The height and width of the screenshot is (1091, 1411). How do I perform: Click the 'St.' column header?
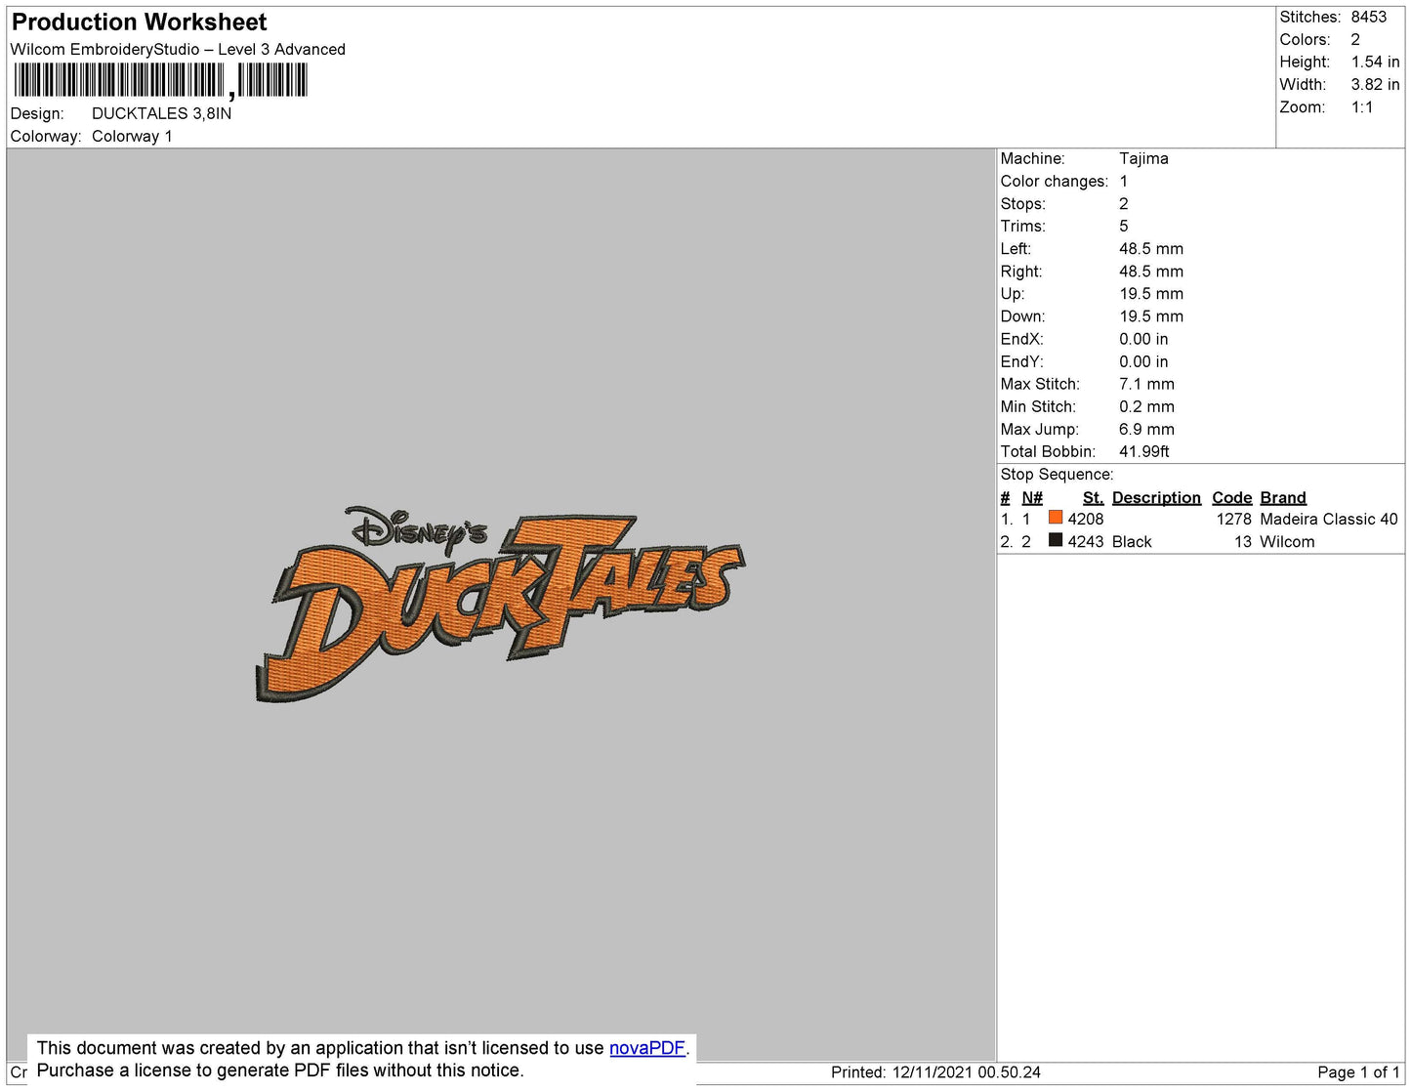point(1093,497)
